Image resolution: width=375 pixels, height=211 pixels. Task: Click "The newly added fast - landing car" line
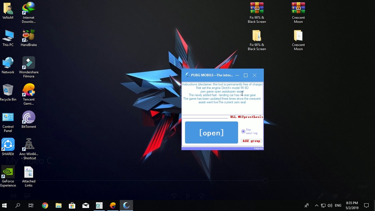click(222, 95)
